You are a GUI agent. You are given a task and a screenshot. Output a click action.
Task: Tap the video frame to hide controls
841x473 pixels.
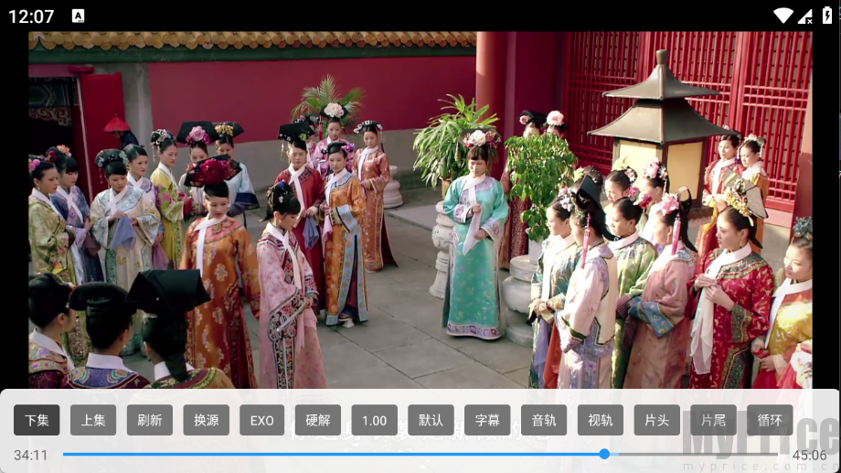420,210
